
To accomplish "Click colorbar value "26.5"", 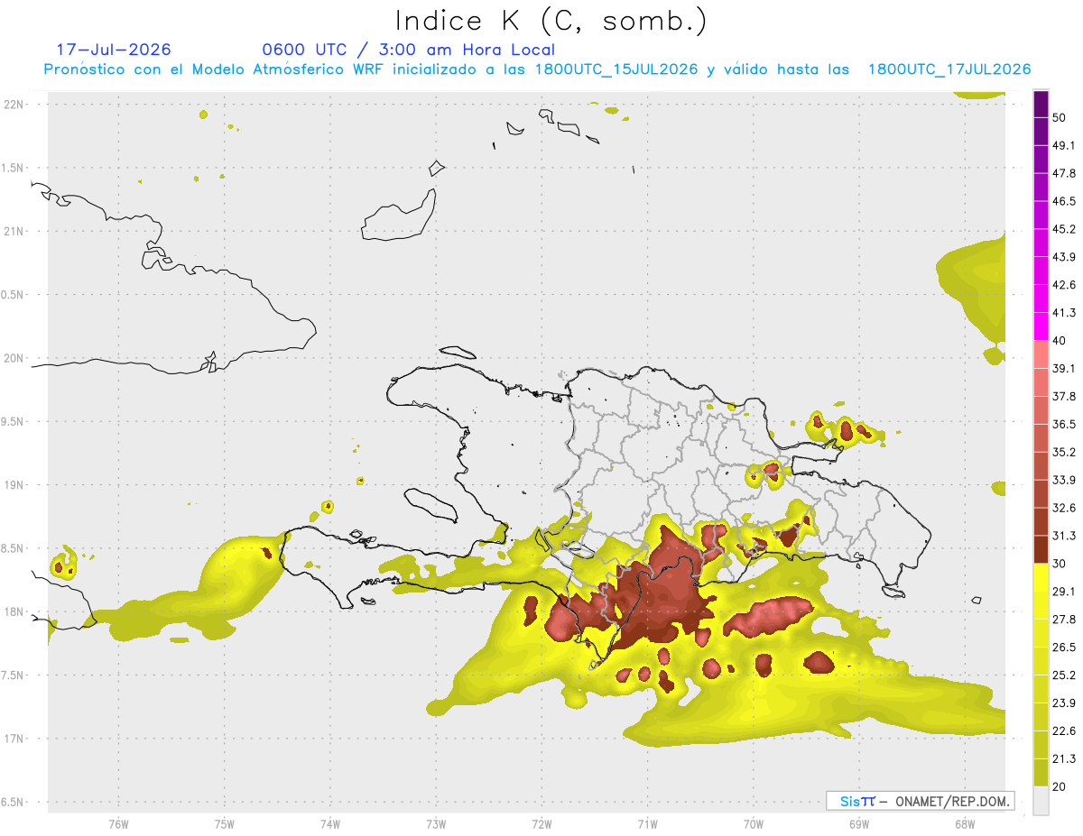I will tap(1064, 648).
